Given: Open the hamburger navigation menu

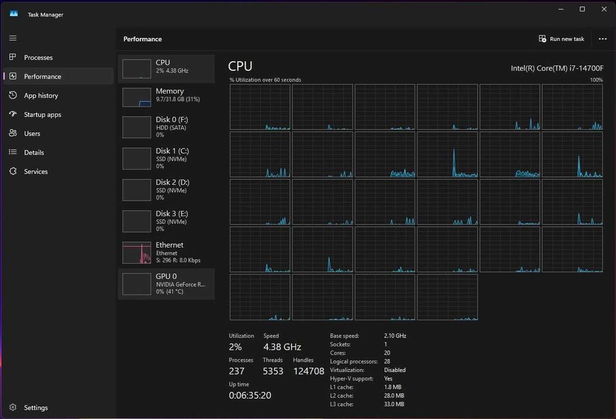Looking at the screenshot, I should tap(13, 38).
